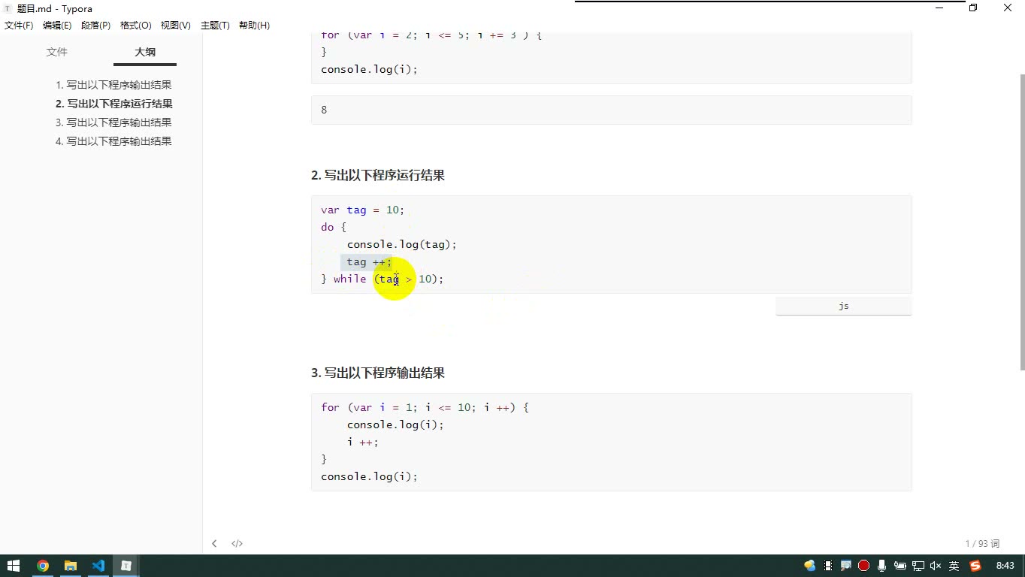Click the vertical scrollbar thumb
Viewport: 1025px width, 577px height.
1022,222
